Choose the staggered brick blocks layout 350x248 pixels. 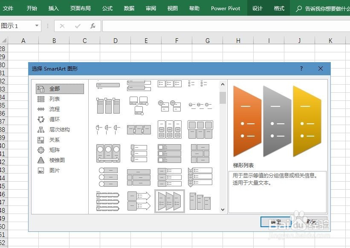pos(200,153)
